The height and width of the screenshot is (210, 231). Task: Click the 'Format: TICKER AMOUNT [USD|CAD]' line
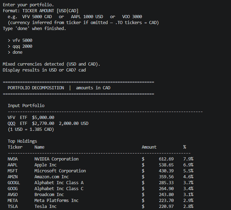point(40,11)
